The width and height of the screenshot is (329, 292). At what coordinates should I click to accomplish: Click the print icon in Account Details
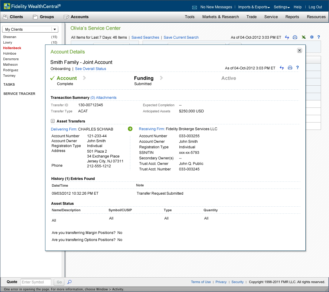coord(290,68)
